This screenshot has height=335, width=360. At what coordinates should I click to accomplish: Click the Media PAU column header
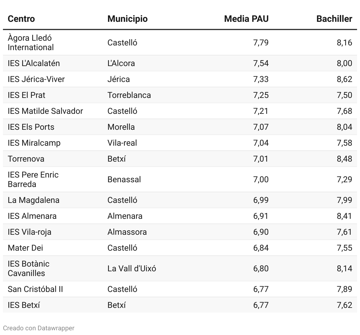246,19
